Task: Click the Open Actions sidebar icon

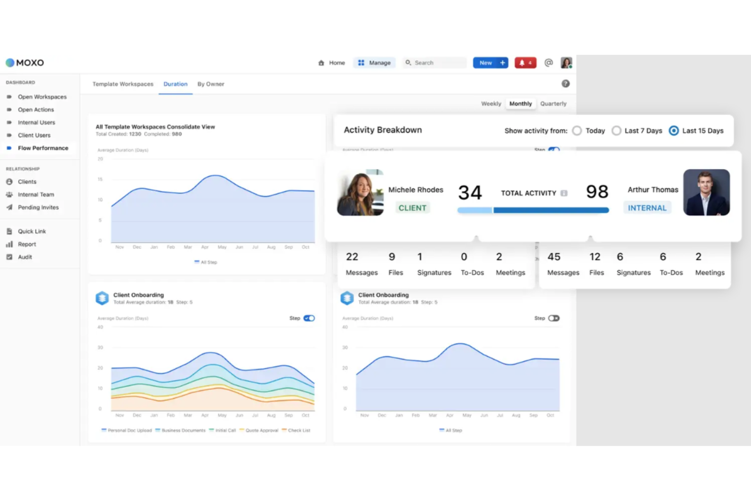Action: [x=9, y=110]
